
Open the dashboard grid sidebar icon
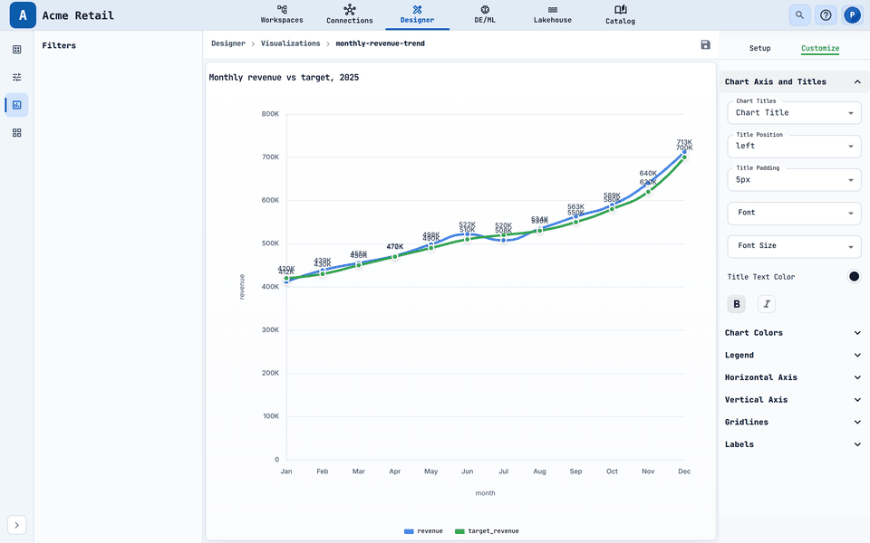click(16, 133)
